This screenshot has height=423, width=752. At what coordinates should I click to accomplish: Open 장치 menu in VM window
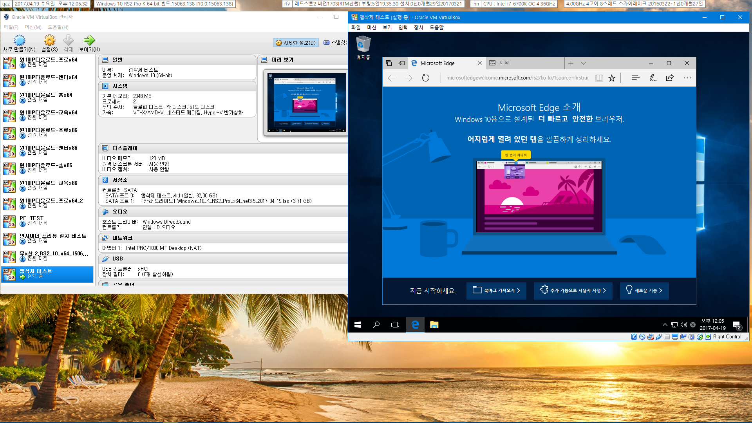pos(418,27)
